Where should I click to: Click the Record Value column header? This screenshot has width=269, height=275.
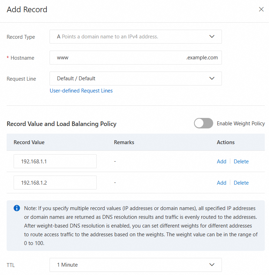tap(29, 142)
